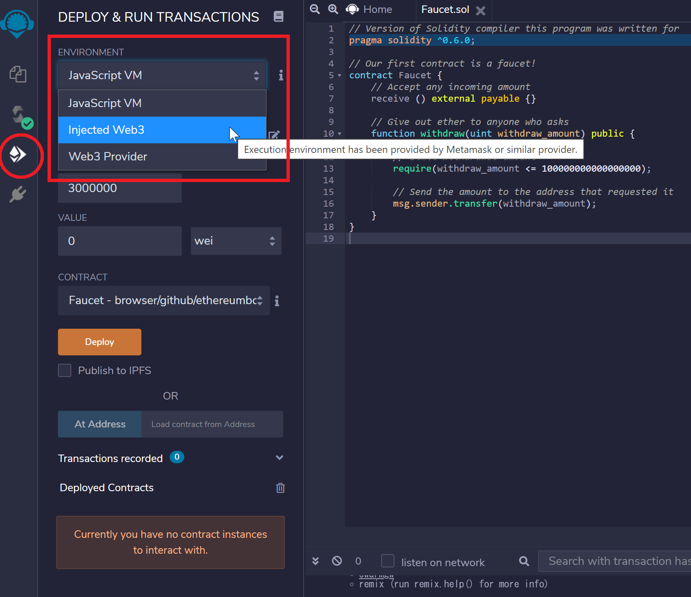The image size is (691, 597).
Task: Open the Contract selector showing Faucet
Action: tap(164, 300)
